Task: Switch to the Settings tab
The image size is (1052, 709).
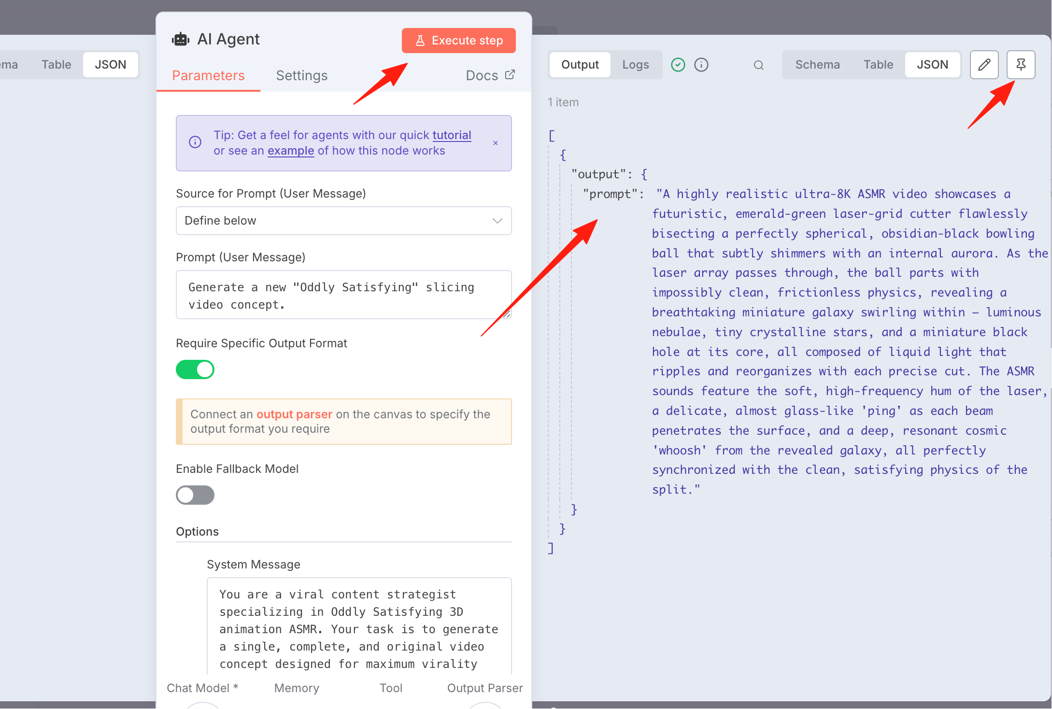Action: [x=302, y=75]
